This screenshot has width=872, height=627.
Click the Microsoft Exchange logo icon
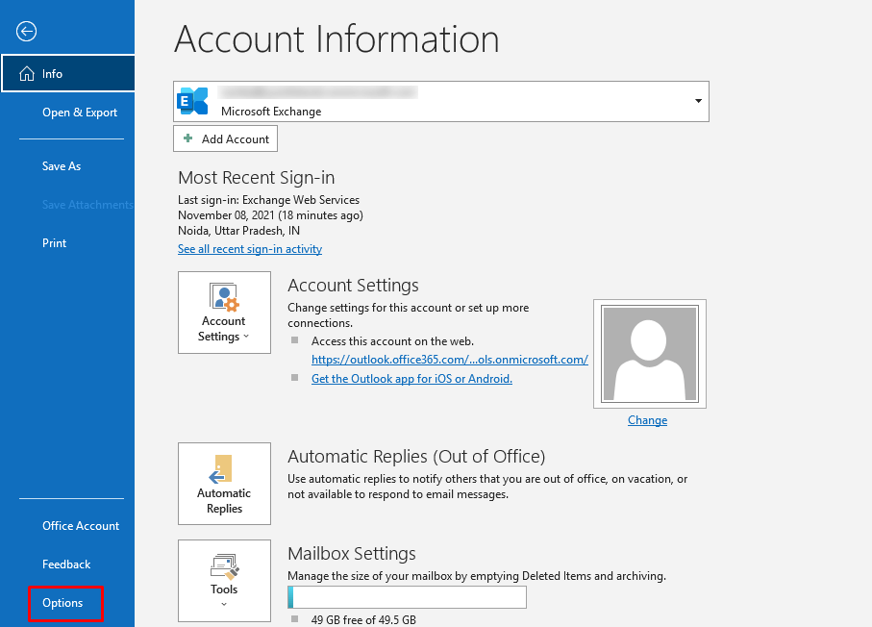192,101
